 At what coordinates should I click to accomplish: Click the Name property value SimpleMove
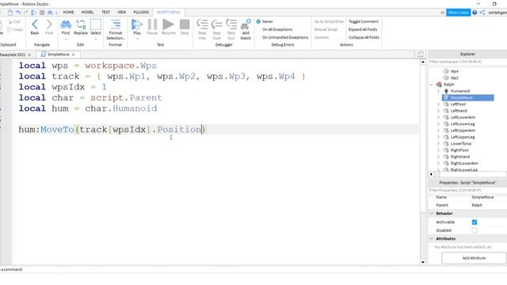[x=482, y=197]
